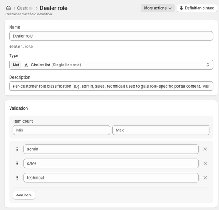Screen dimensions: 219x210
Task: Remove the technical choice item
Action: click(205, 178)
